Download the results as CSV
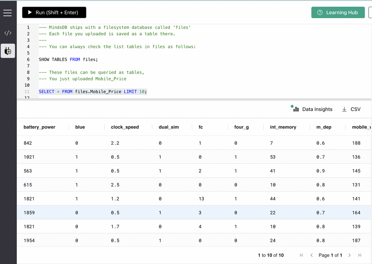This screenshot has width=372, height=264. tap(351, 109)
